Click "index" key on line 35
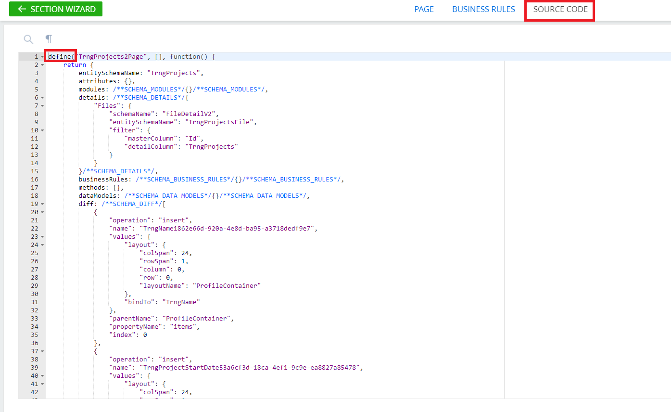671x412 pixels. [122, 335]
